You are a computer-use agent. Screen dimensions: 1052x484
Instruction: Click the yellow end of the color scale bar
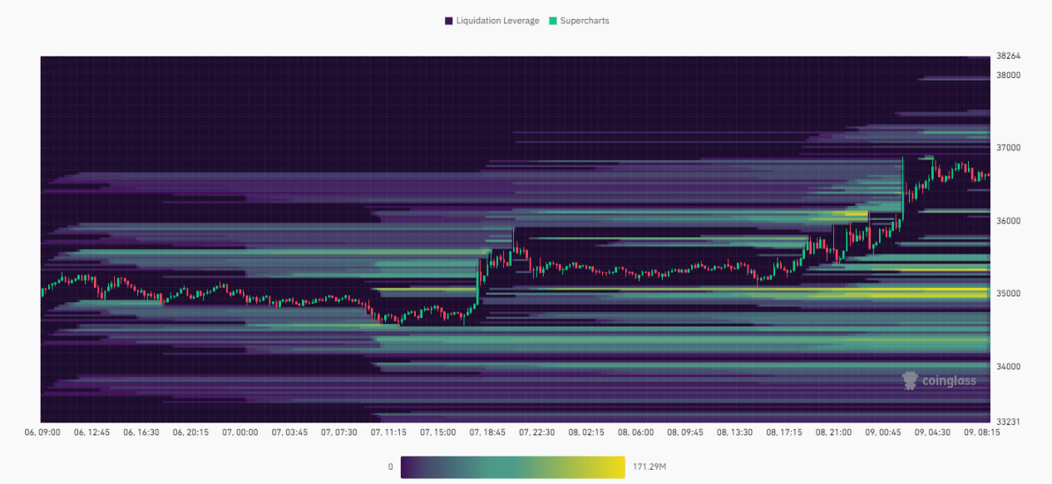coord(615,467)
